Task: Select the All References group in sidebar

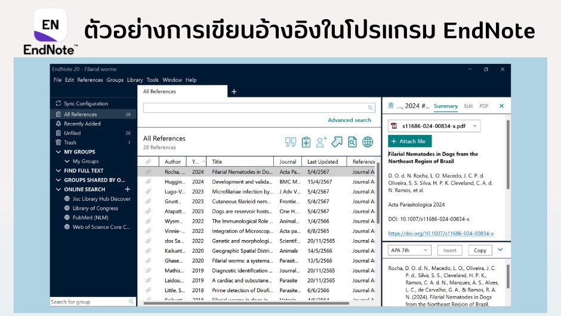Action: click(93, 114)
